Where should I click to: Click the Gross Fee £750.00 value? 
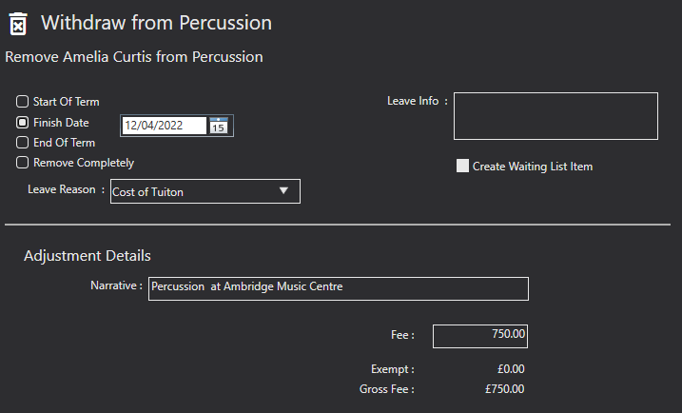pos(504,388)
